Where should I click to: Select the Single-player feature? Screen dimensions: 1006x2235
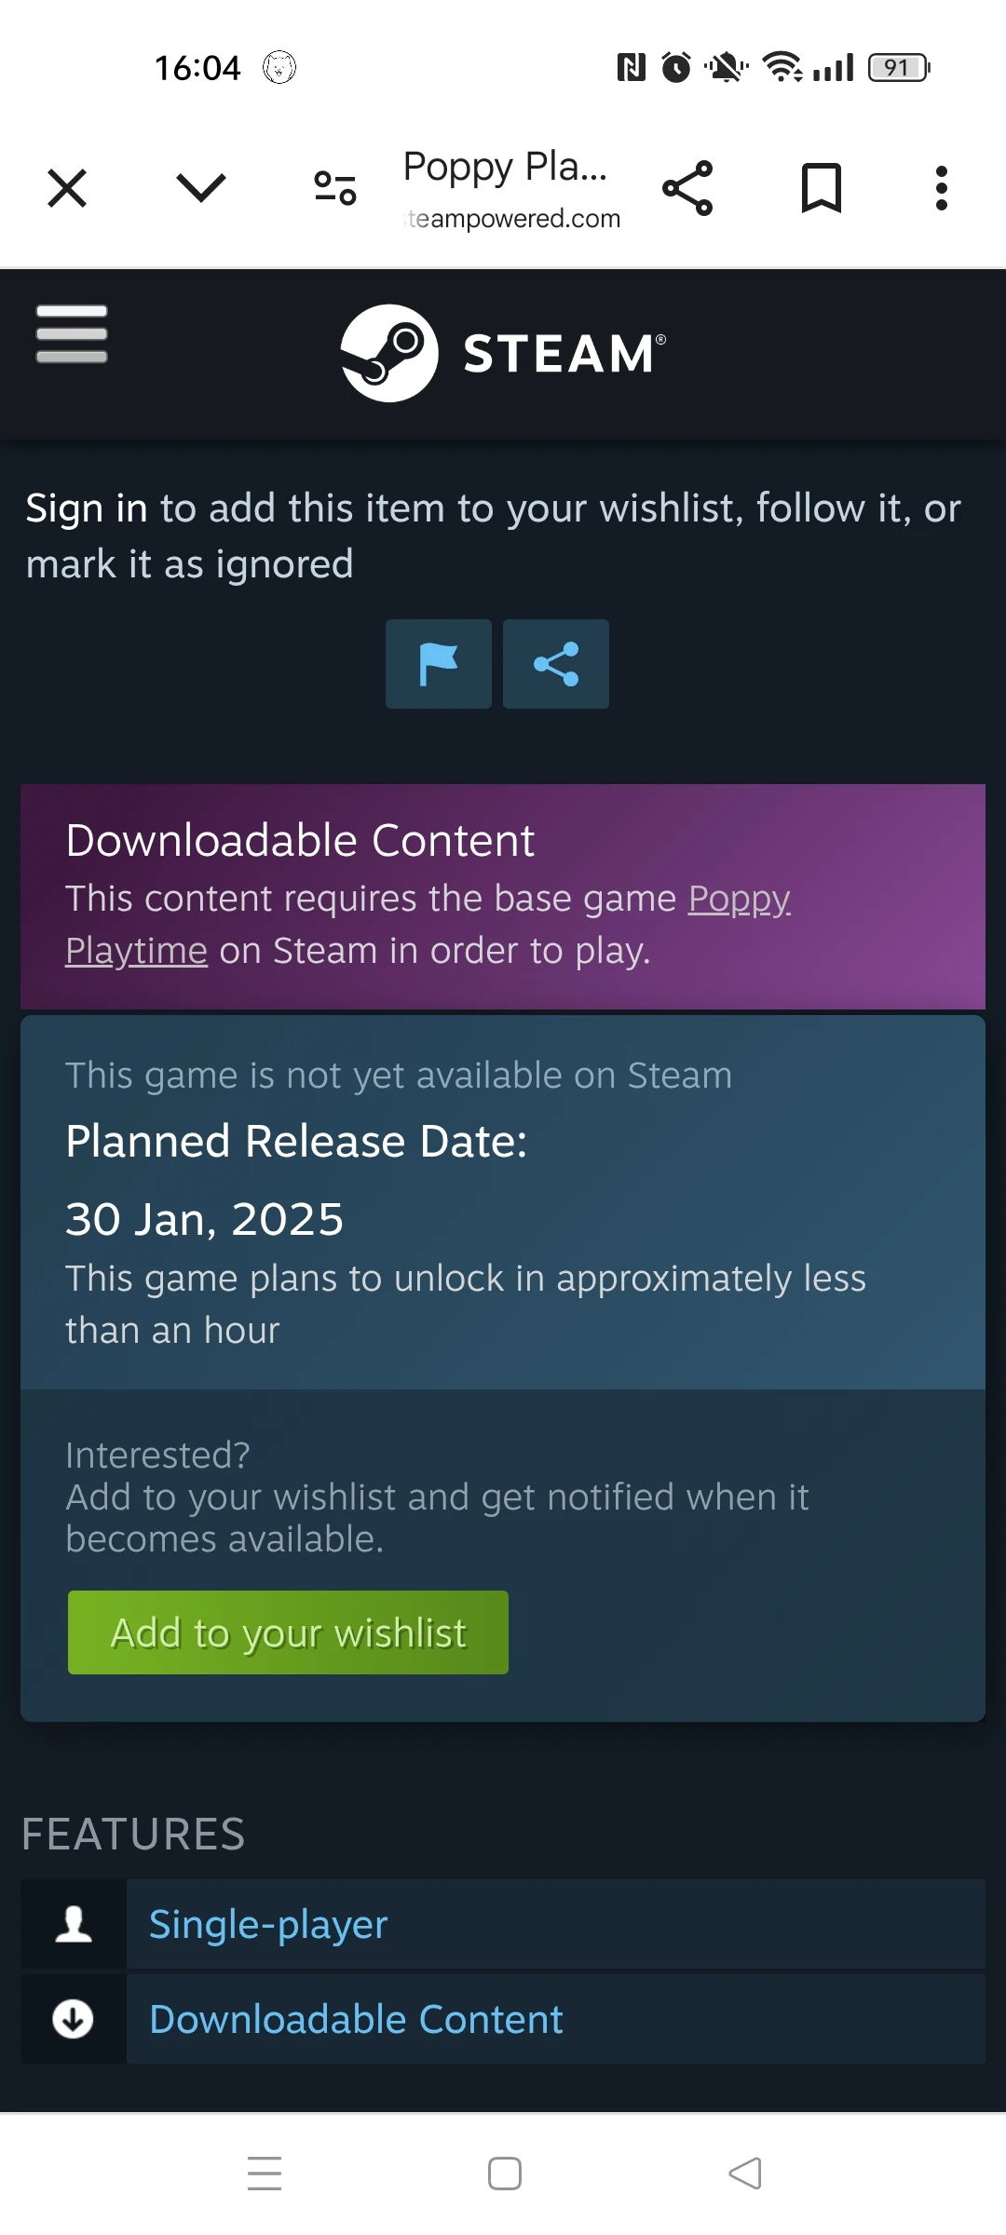pyautogui.click(x=268, y=1924)
